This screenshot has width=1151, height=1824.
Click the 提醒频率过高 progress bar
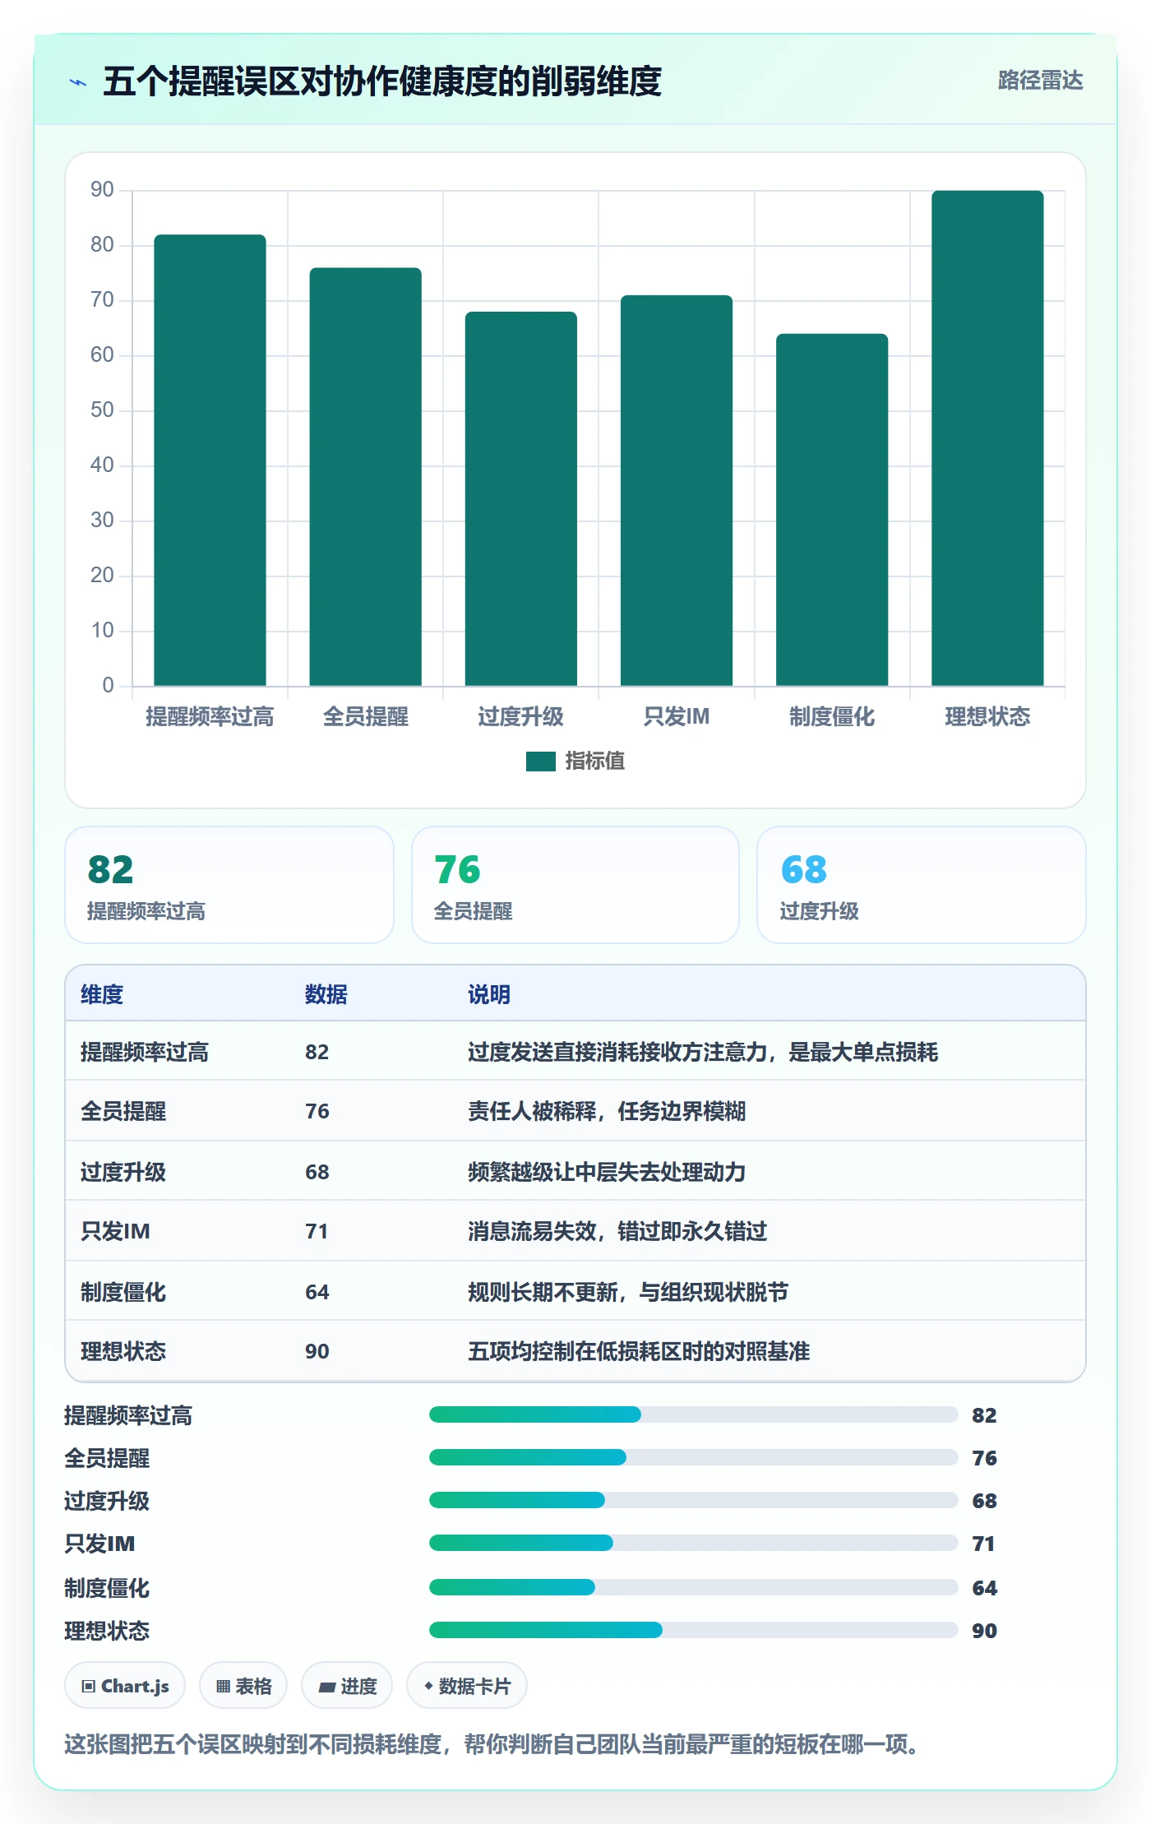693,1414
